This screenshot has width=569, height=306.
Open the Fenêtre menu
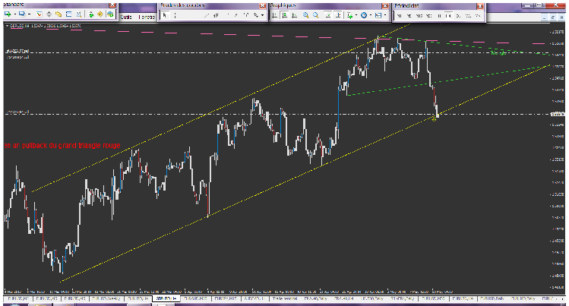click(147, 17)
